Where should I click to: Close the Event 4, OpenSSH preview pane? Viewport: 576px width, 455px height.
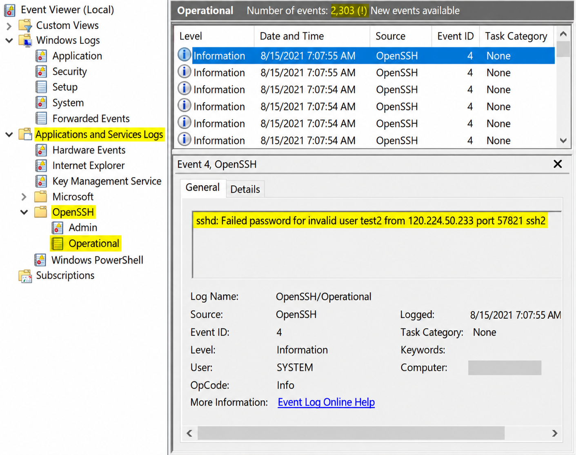point(558,164)
